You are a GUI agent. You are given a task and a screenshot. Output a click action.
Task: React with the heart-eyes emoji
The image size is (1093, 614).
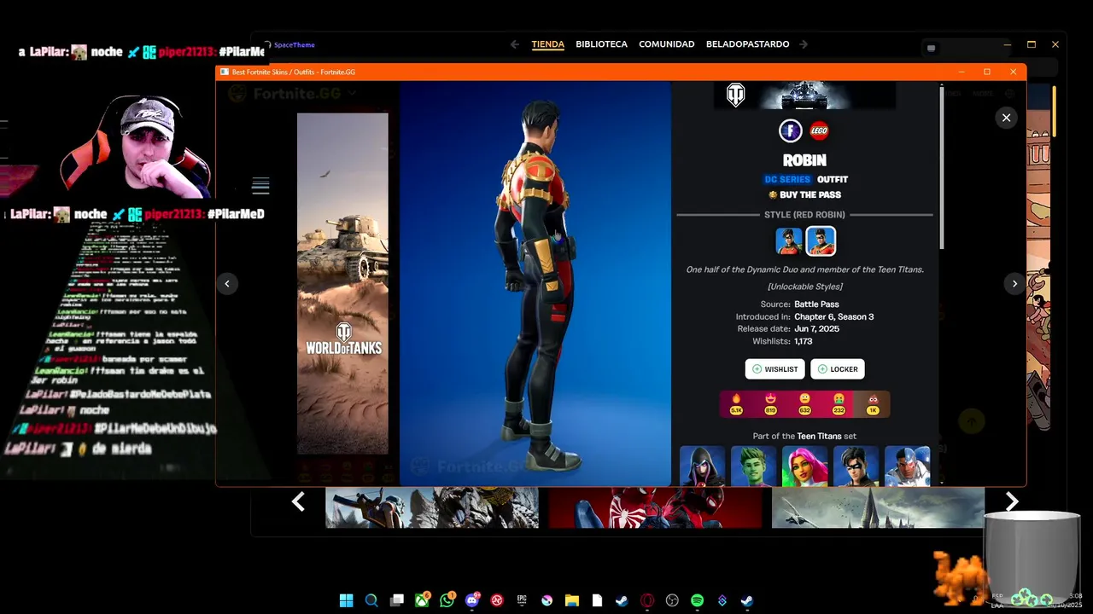[x=770, y=404]
